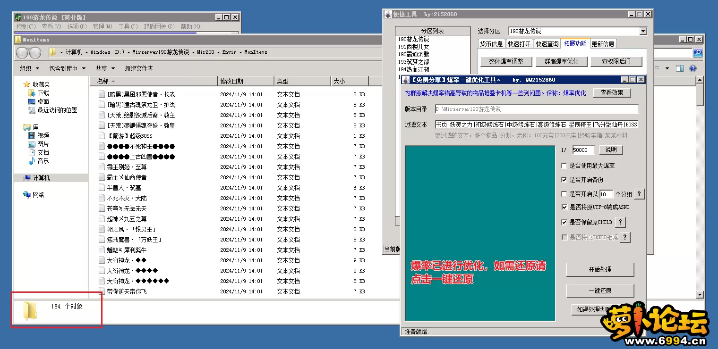Viewport: 718px width, 349px height.
Task: Enable 是否使用最大爆率 checkbox
Action: [564, 166]
